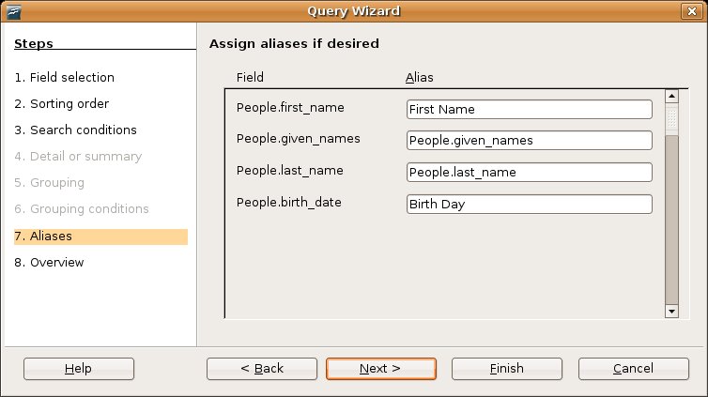Screen dimensions: 708x397
Task: Open step 2 Sorting order
Action: tap(61, 104)
